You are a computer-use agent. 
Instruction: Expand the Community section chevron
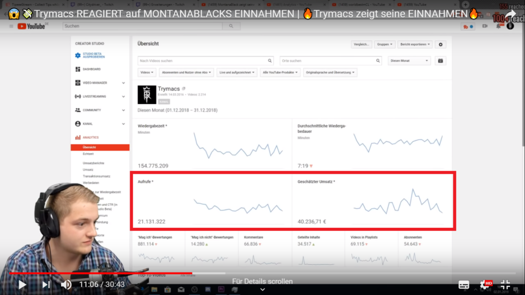pos(123,111)
